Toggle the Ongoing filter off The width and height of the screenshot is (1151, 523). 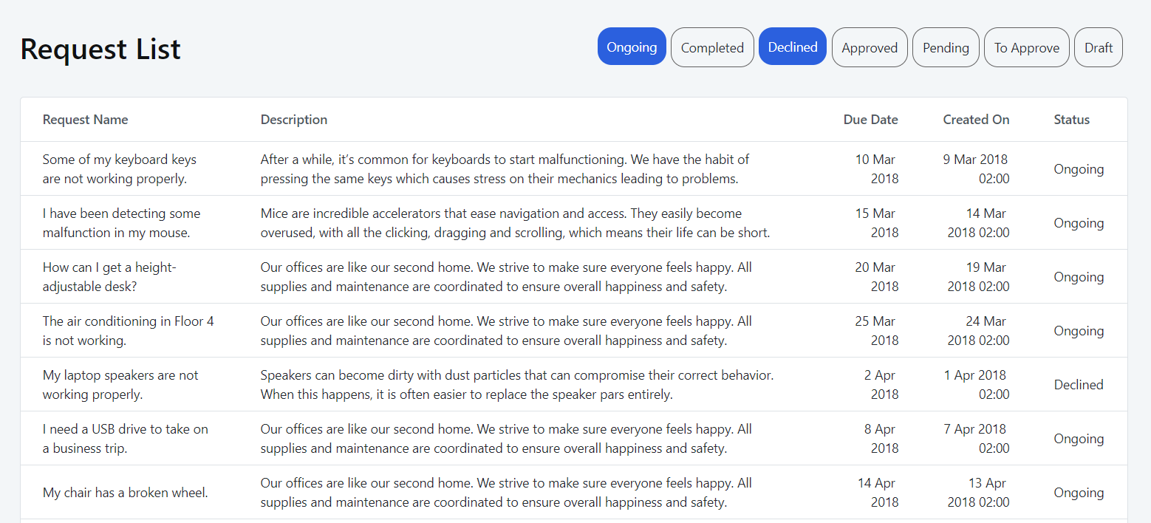tap(632, 47)
